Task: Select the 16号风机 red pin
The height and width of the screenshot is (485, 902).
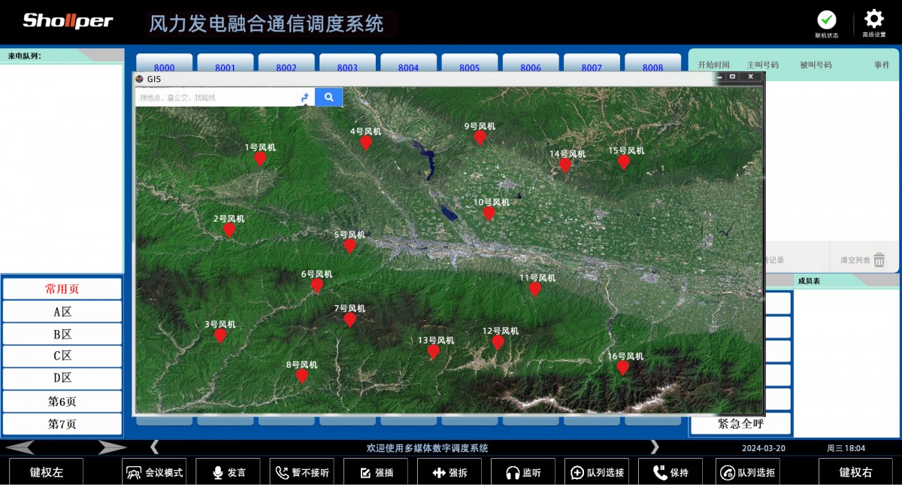Action: 622,368
